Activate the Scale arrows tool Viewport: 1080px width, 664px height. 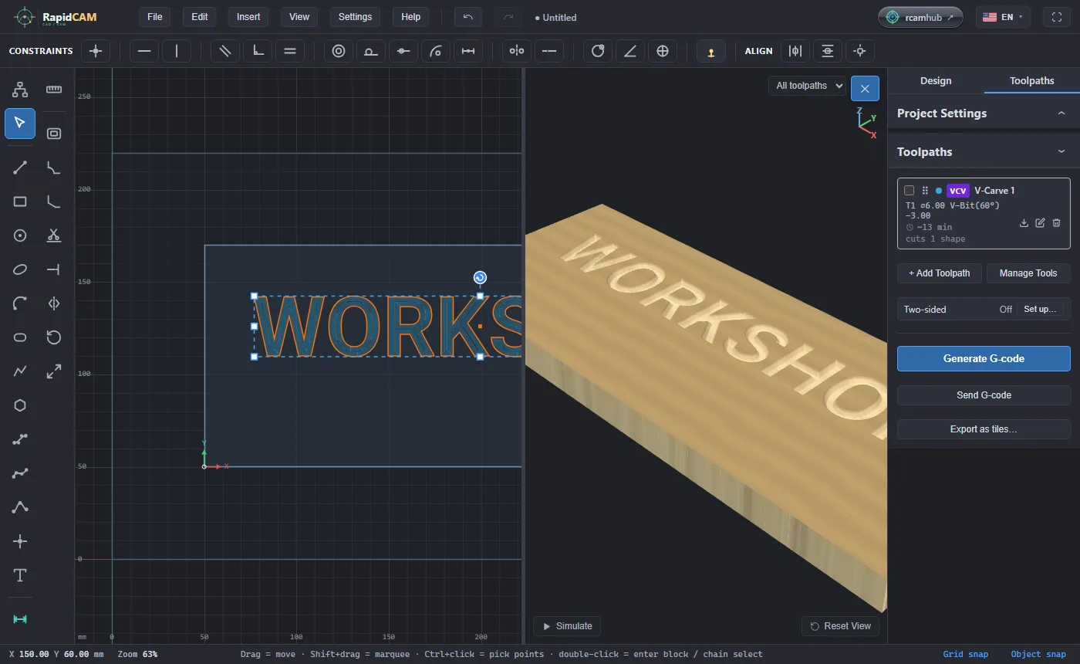[x=54, y=371]
